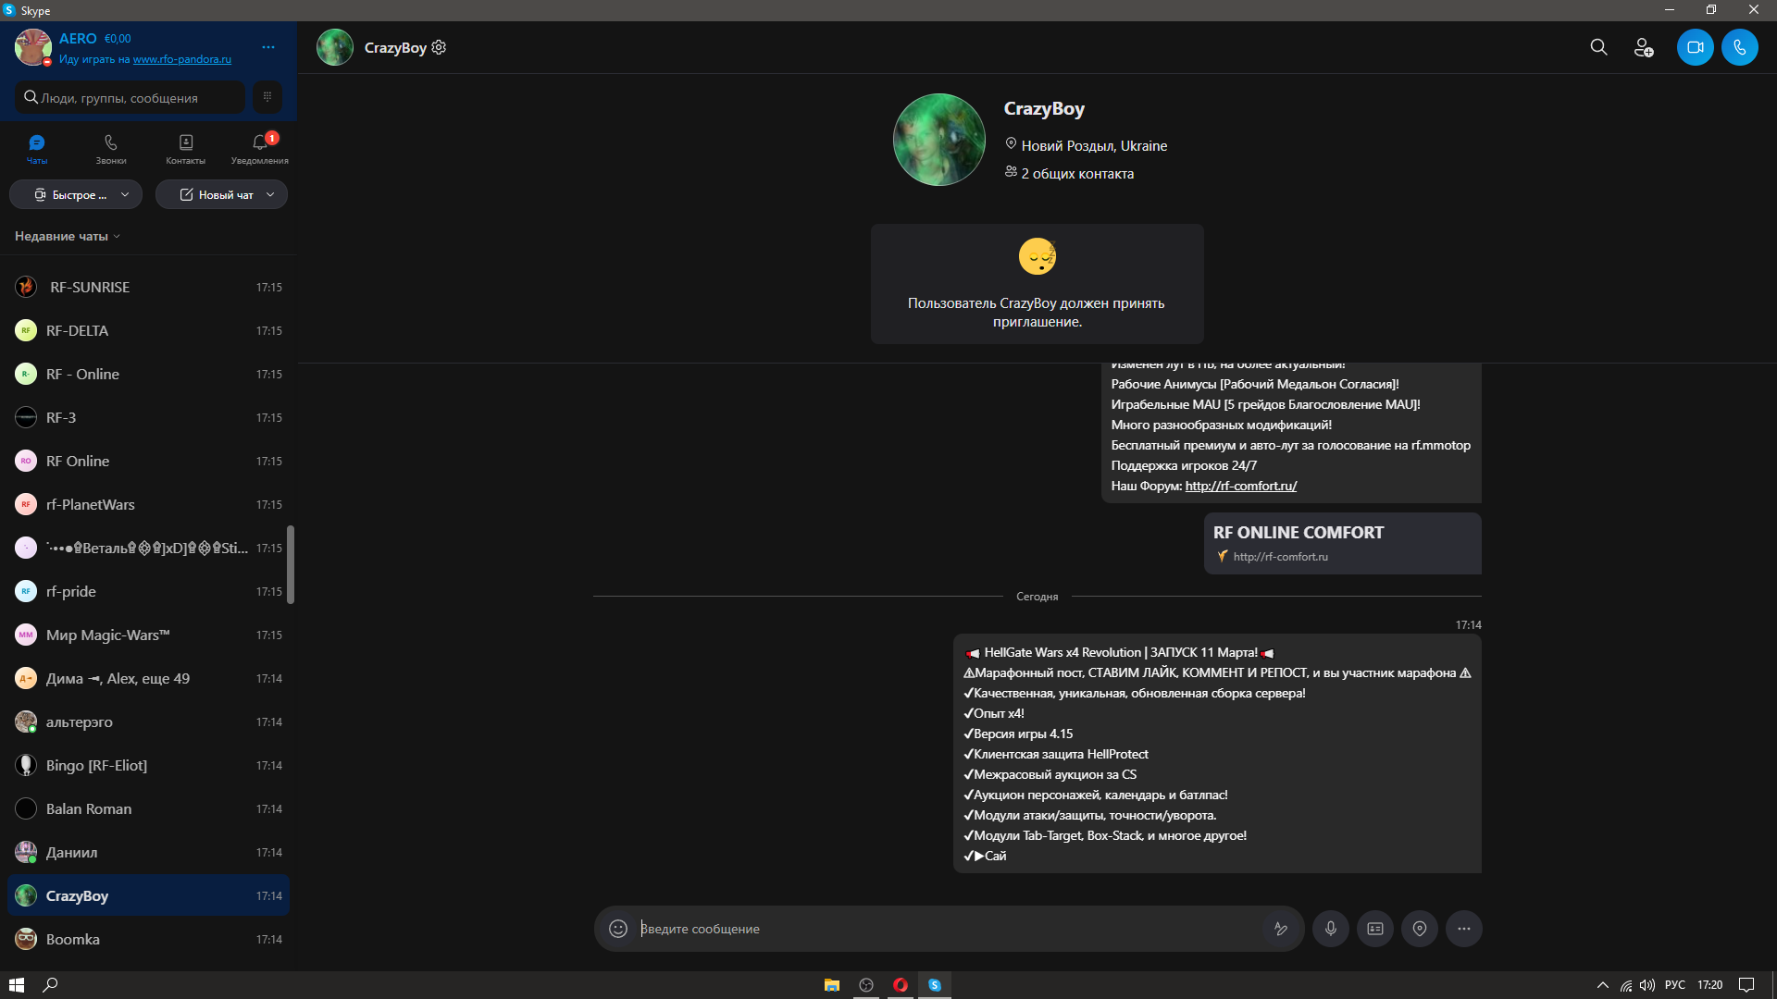Open the Даниил chat
This screenshot has height=999, width=1777.
pyautogui.click(x=148, y=852)
